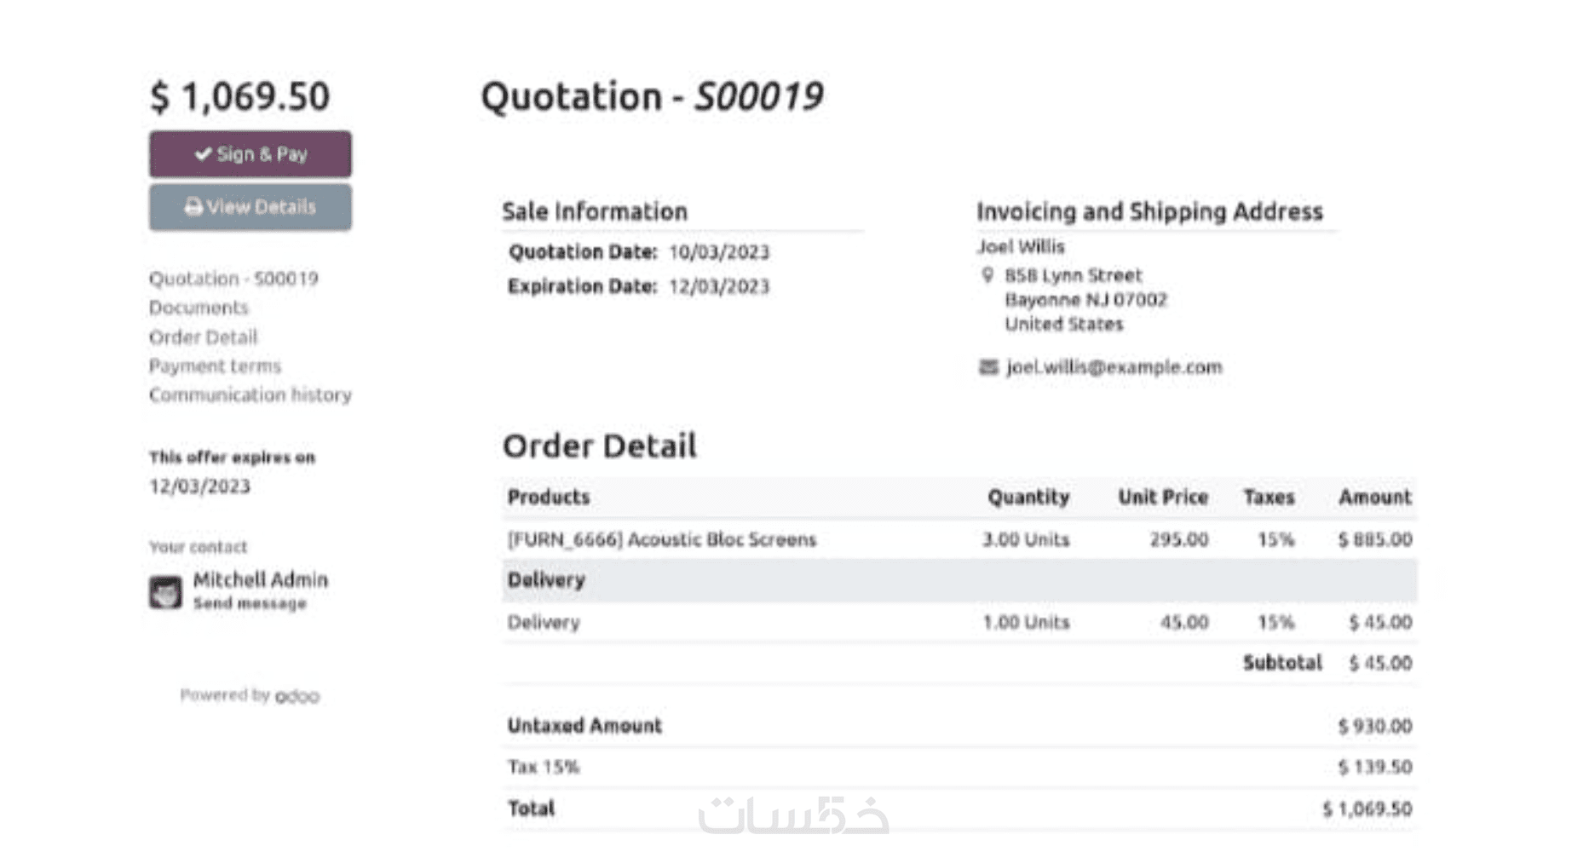This screenshot has width=1589, height=852.
Task: Click the Products column header
Action: [x=549, y=498]
